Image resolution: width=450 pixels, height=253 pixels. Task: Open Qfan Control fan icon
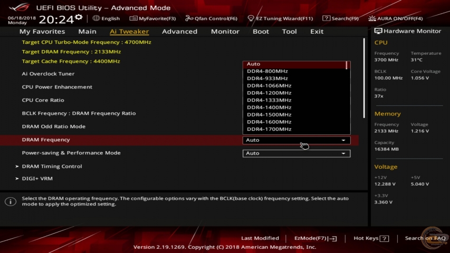tap(189, 18)
